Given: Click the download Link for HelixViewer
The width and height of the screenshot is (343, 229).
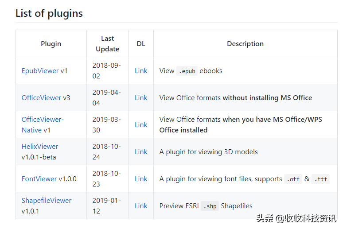Looking at the screenshot, I should click(x=141, y=151).
